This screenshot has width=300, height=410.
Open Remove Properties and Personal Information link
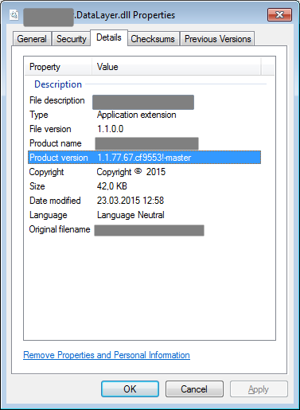pyautogui.click(x=107, y=355)
